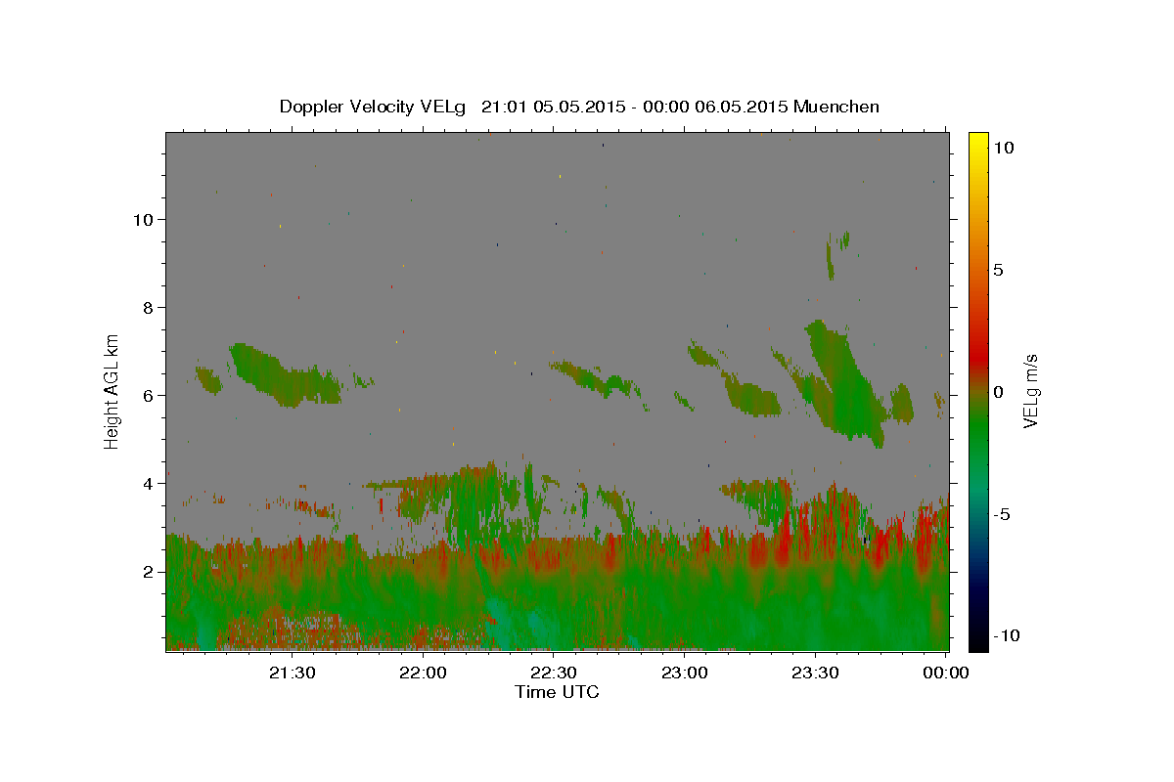1174x782 pixels.
Task: Click the height label 6 on y-axis
Action: (148, 395)
